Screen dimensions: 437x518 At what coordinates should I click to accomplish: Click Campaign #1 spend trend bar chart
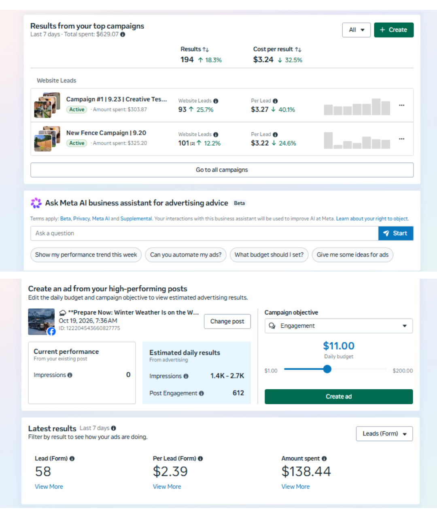pyautogui.click(x=357, y=107)
